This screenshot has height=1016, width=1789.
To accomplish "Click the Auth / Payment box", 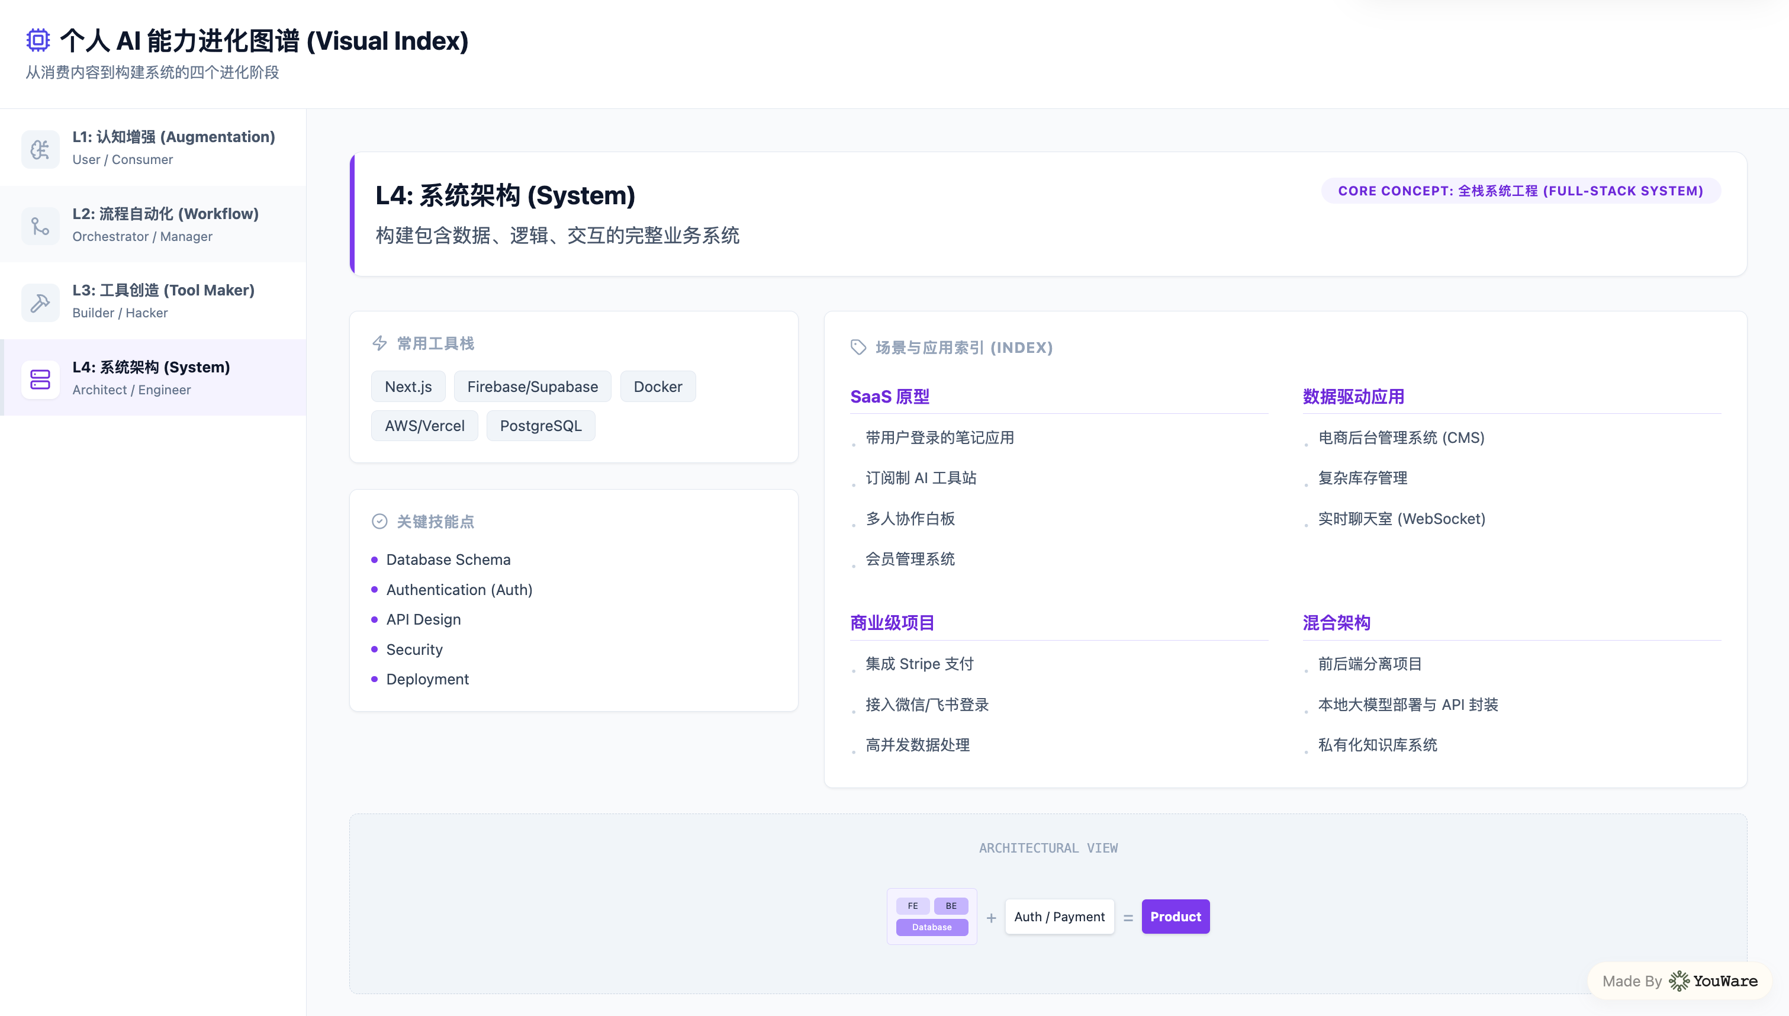I will click(x=1058, y=916).
